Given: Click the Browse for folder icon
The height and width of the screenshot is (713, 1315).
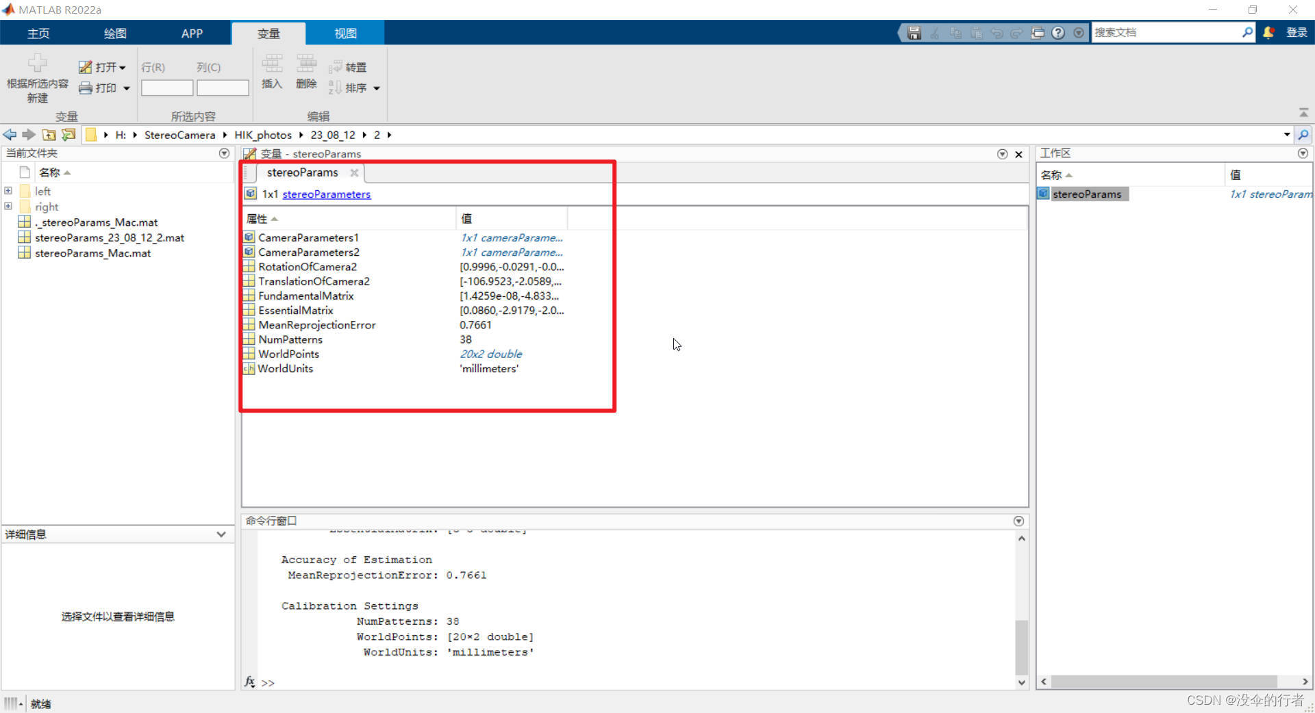Looking at the screenshot, I should 68,135.
